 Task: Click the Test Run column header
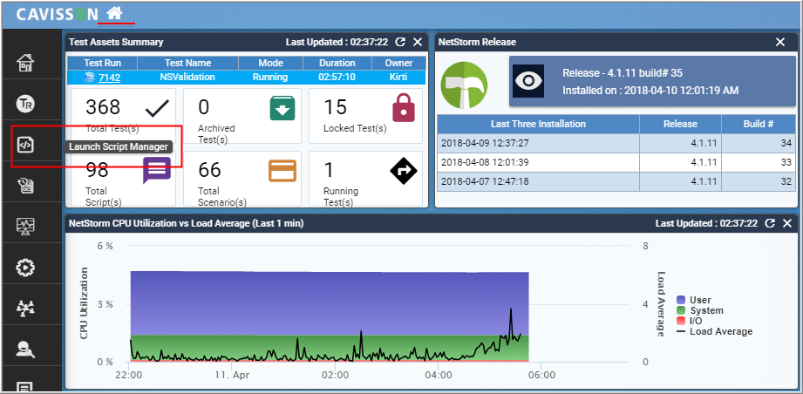(x=102, y=63)
